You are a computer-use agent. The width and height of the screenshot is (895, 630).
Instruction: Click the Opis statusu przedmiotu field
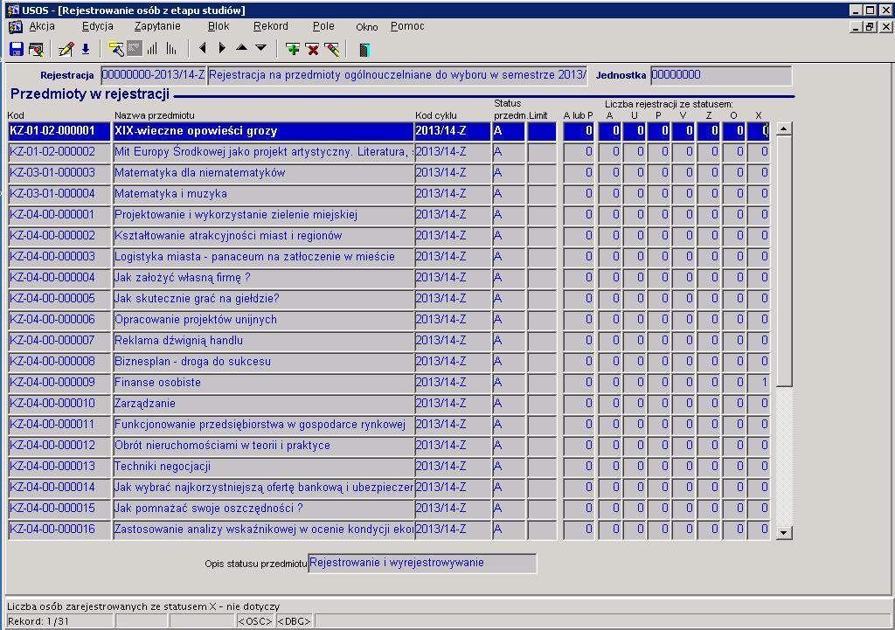(x=422, y=564)
